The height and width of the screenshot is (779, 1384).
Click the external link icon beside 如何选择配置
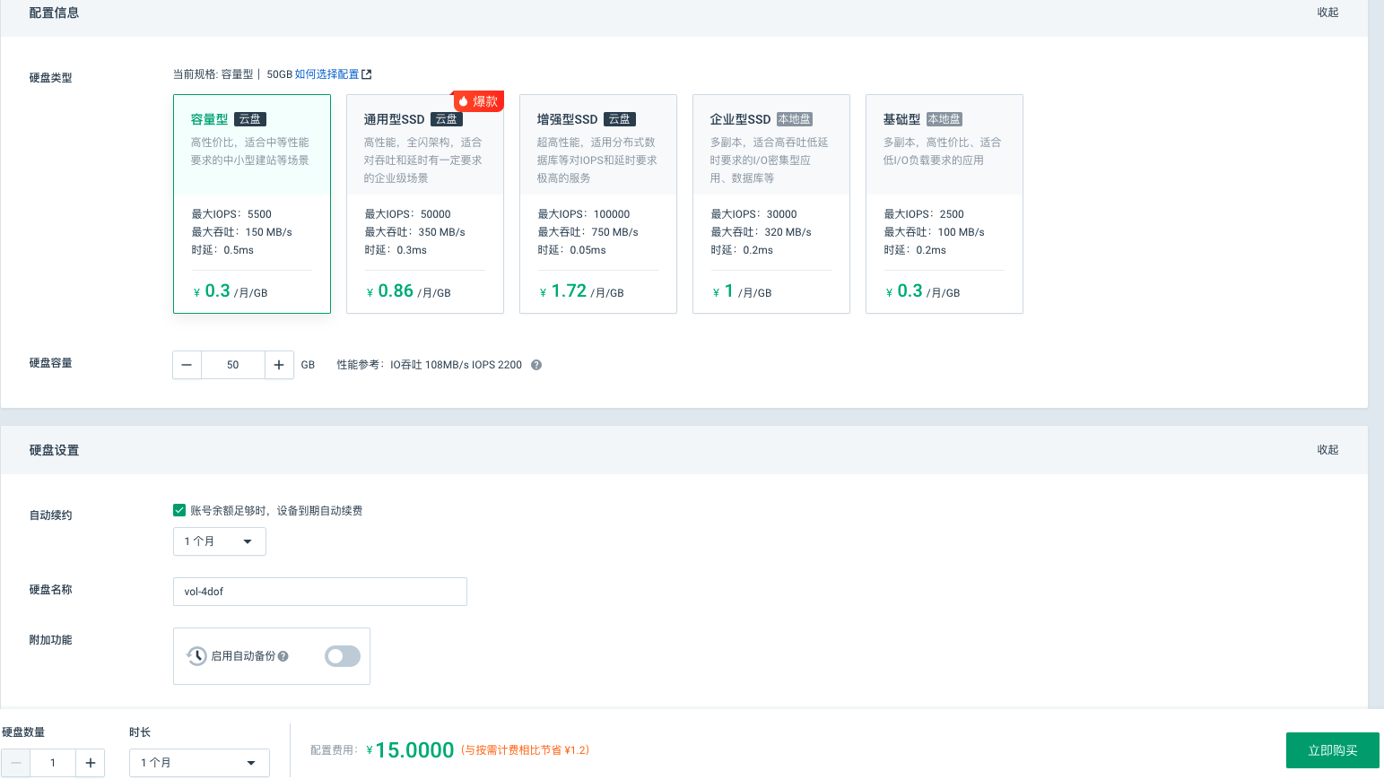point(367,74)
